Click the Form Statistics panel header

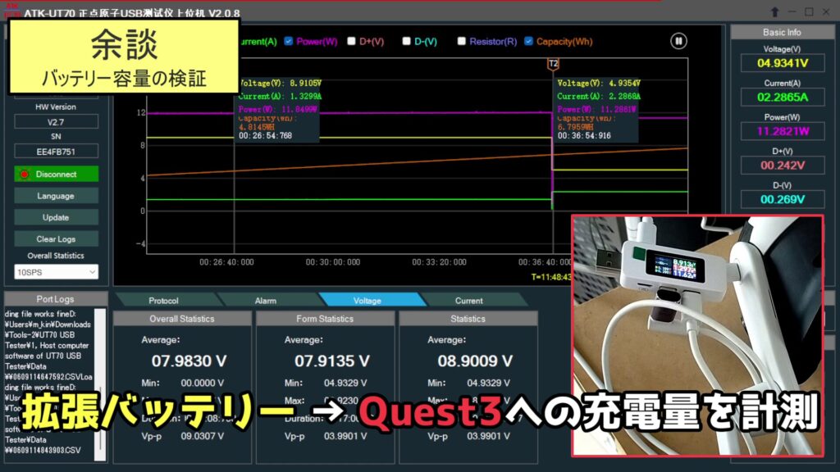325,319
